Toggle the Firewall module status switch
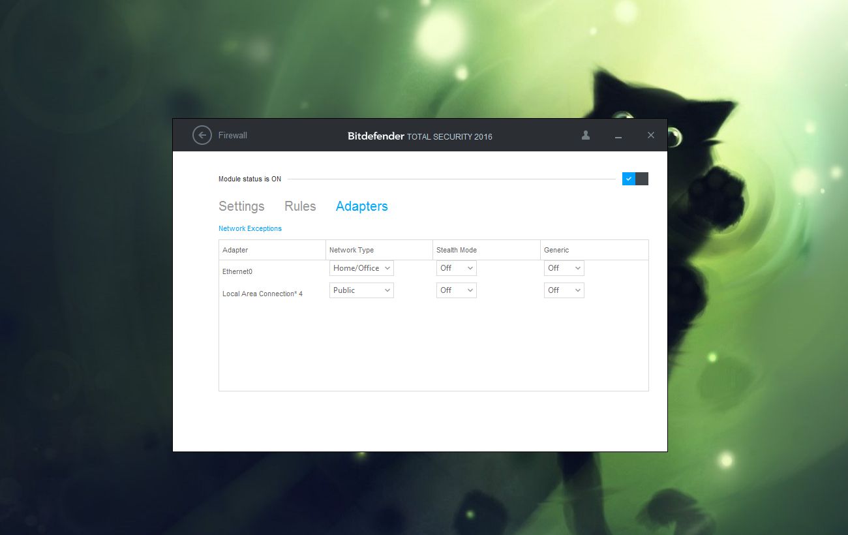 (x=635, y=179)
